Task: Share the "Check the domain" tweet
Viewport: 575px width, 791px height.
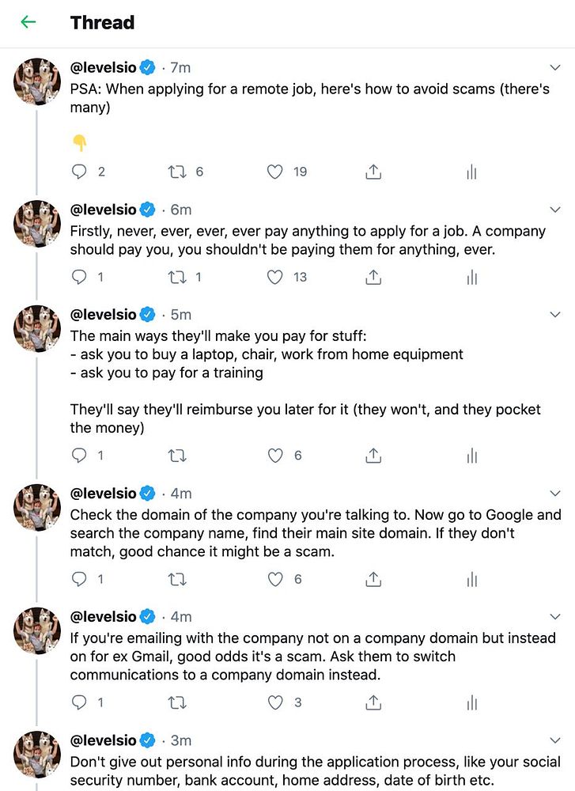Action: 374,579
